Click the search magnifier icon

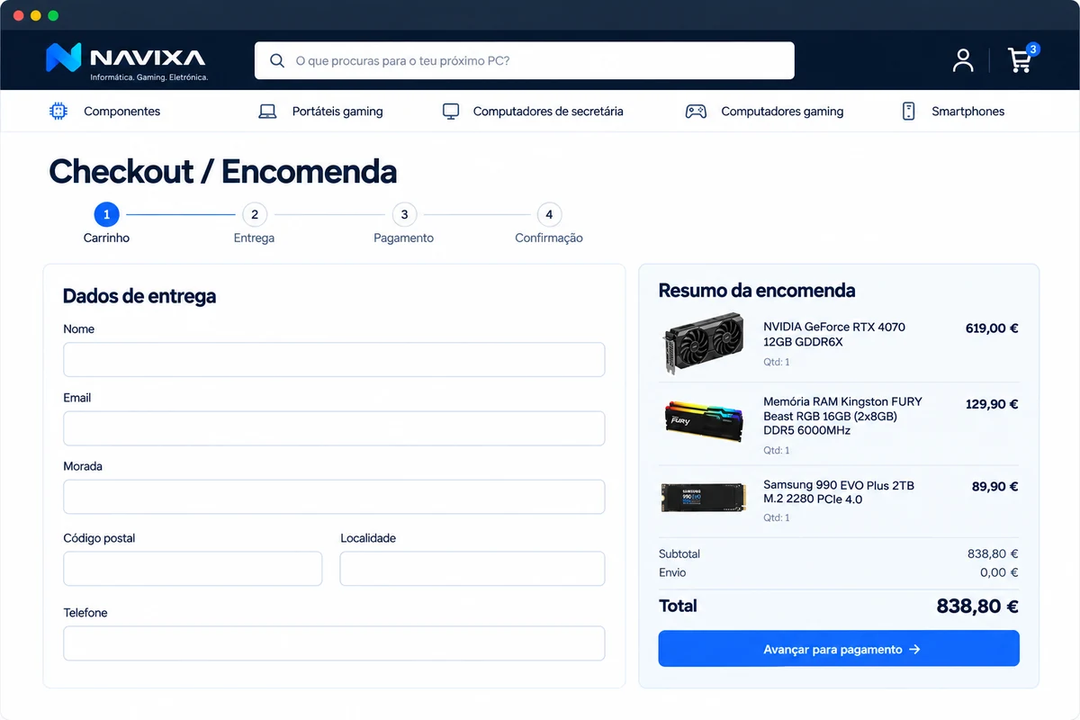coord(277,61)
